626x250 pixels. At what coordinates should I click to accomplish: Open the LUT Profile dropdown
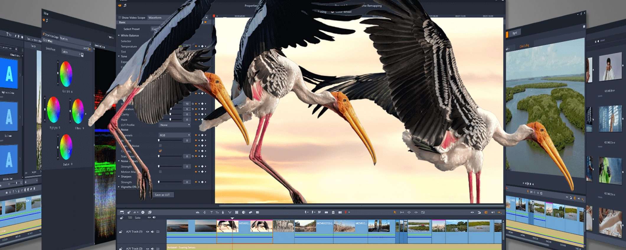175,125
